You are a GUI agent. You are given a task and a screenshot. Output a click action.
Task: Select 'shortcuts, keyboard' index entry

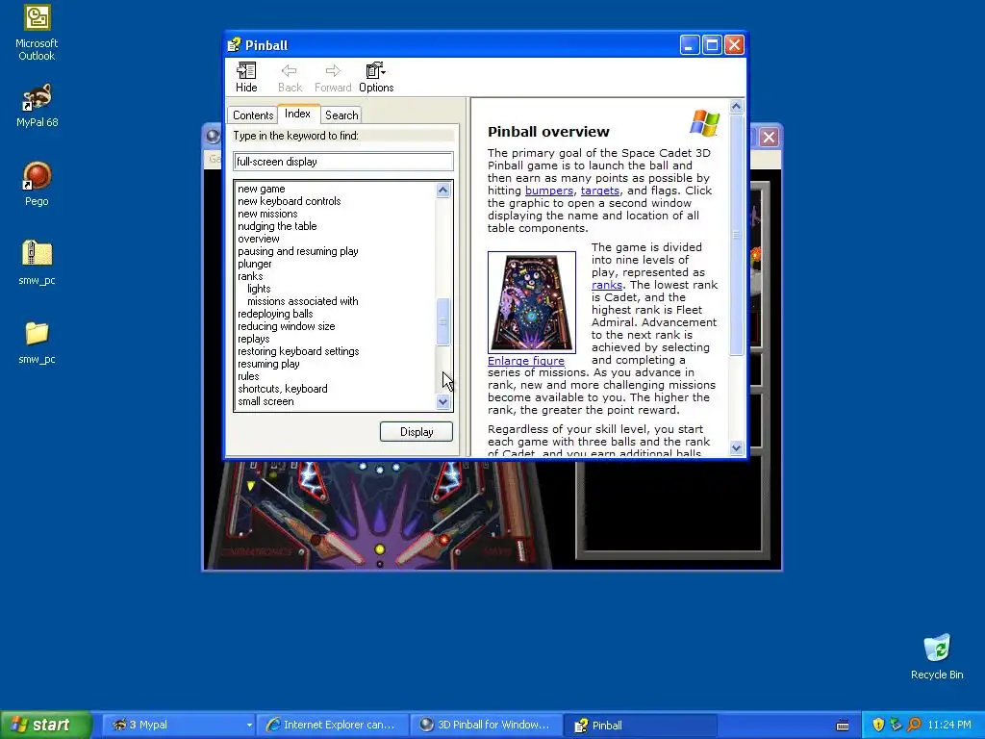[282, 389]
